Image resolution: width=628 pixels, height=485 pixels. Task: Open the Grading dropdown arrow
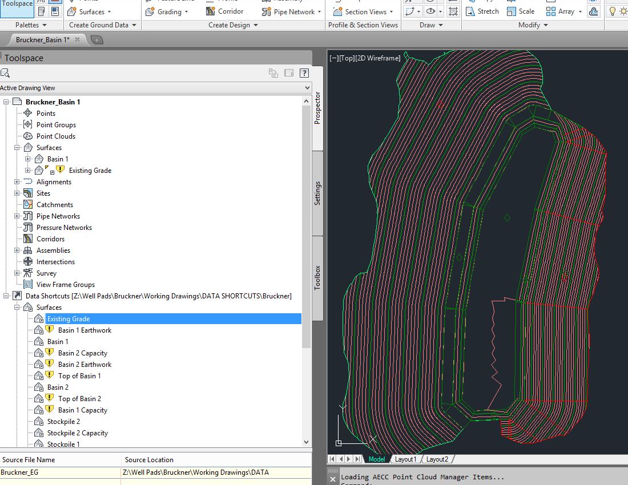186,12
